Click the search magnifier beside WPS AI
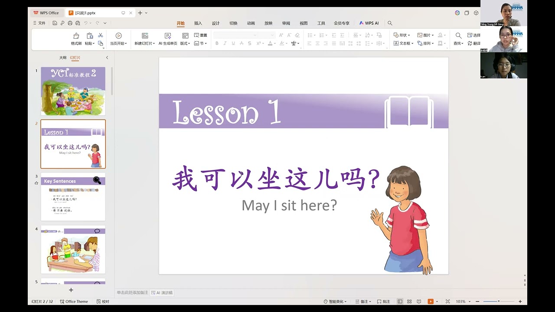Viewport: 555px width, 312px height. point(390,23)
